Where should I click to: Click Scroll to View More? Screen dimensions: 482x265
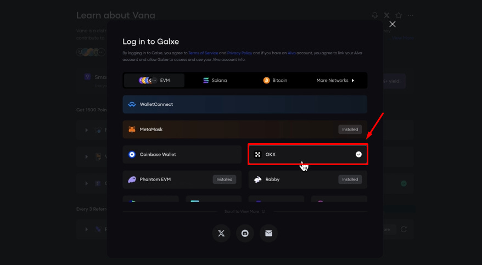tap(245, 212)
